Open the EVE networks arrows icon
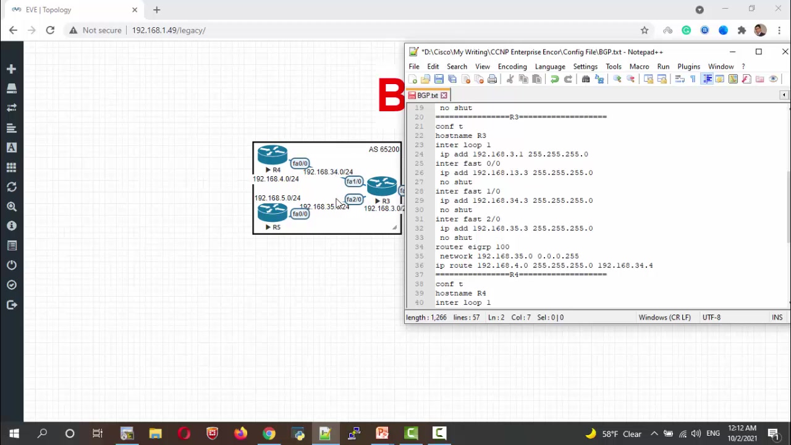This screenshot has height=445, width=791. coord(11,108)
